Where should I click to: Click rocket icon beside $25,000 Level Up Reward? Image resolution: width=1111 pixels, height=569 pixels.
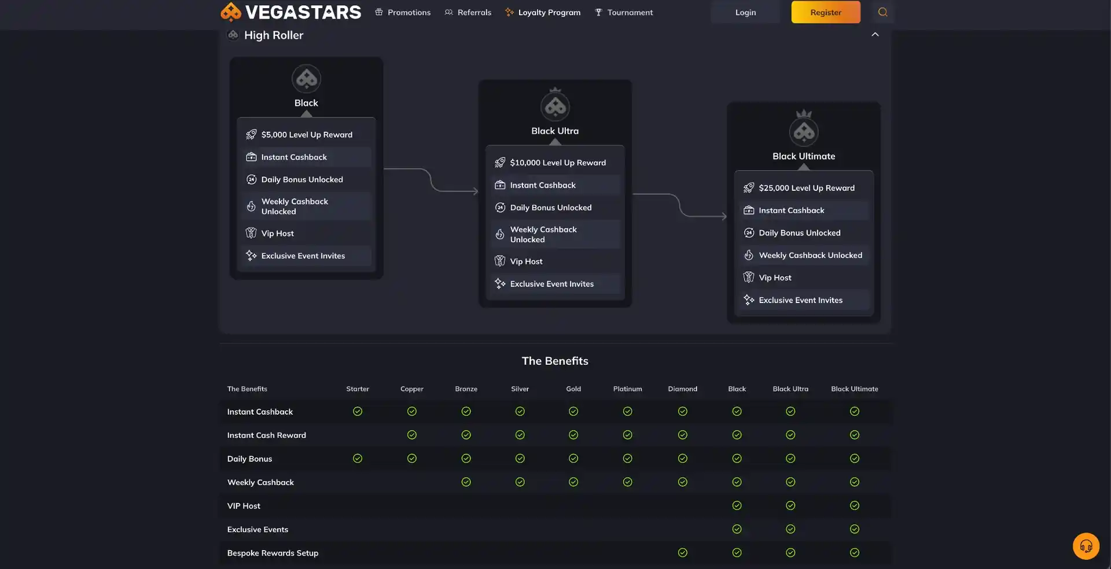(749, 188)
